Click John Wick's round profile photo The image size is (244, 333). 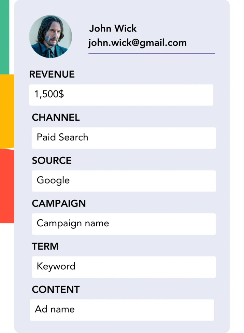(x=50, y=36)
